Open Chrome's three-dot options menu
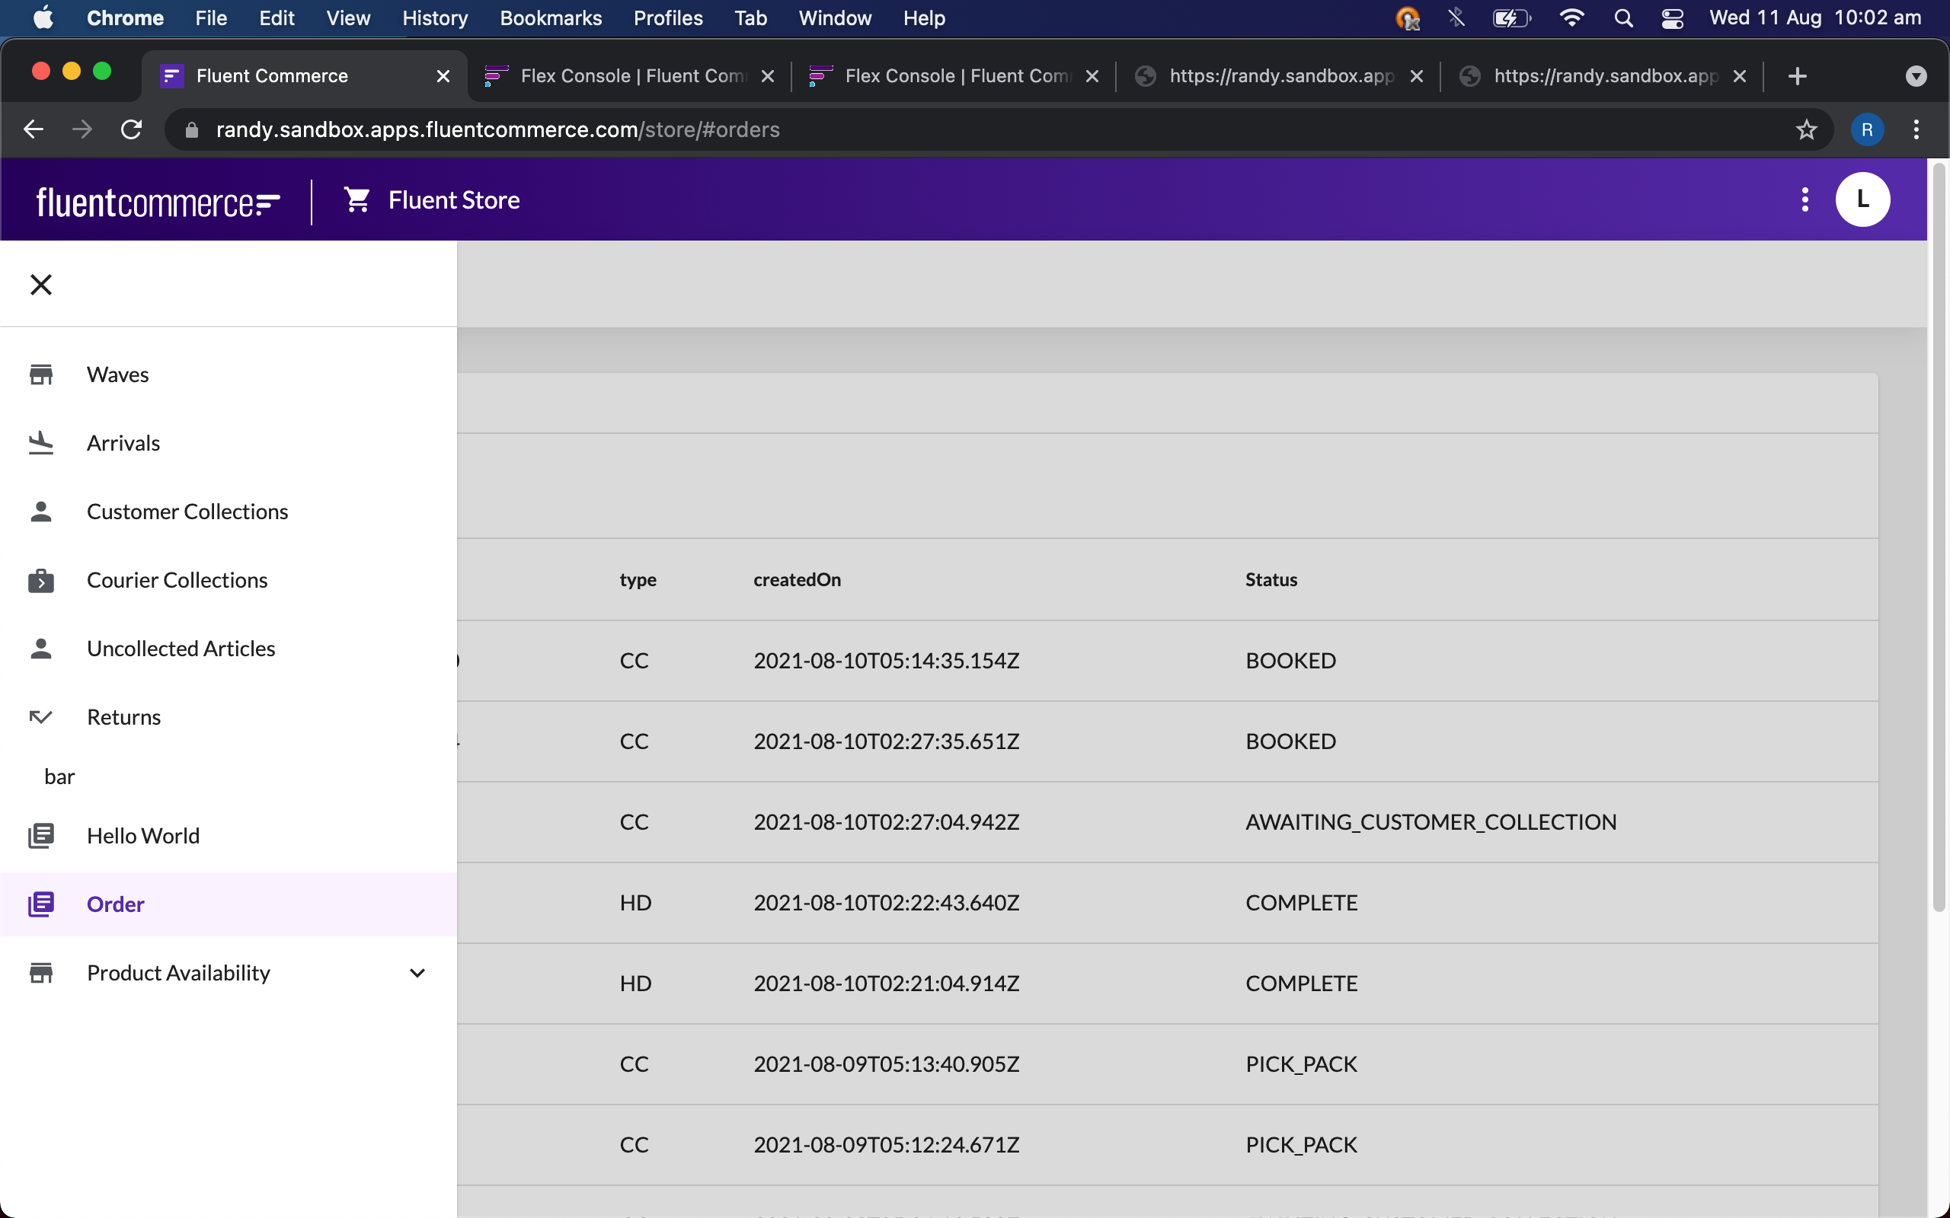This screenshot has width=1950, height=1218. coord(1916,129)
